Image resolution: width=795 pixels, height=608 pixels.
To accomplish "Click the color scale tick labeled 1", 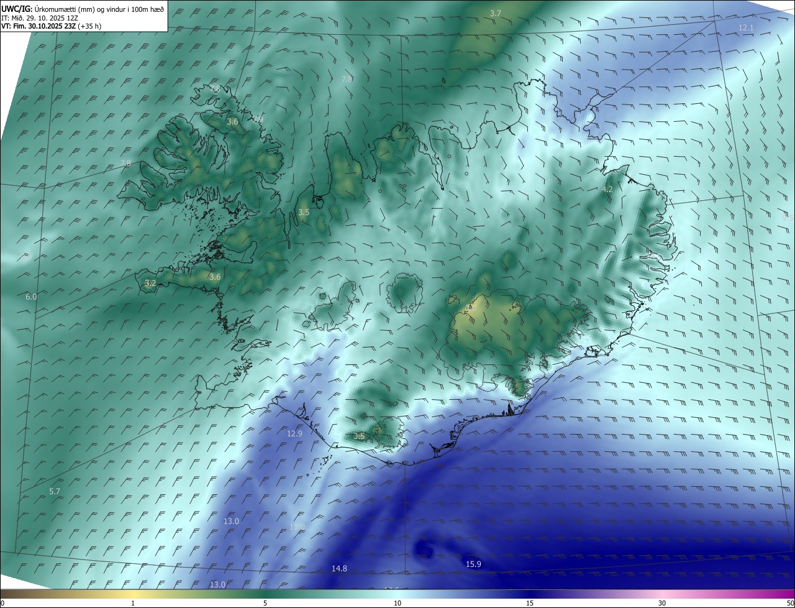I will coord(133,603).
